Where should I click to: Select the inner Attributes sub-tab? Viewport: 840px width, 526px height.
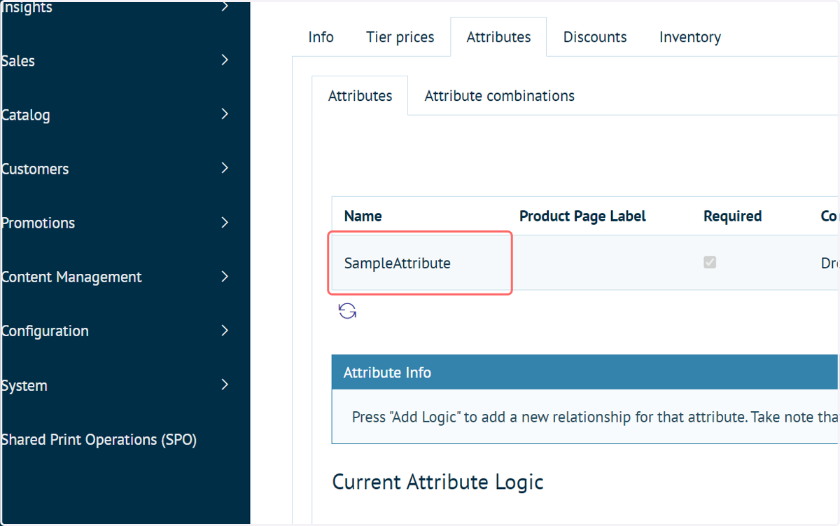[360, 96]
